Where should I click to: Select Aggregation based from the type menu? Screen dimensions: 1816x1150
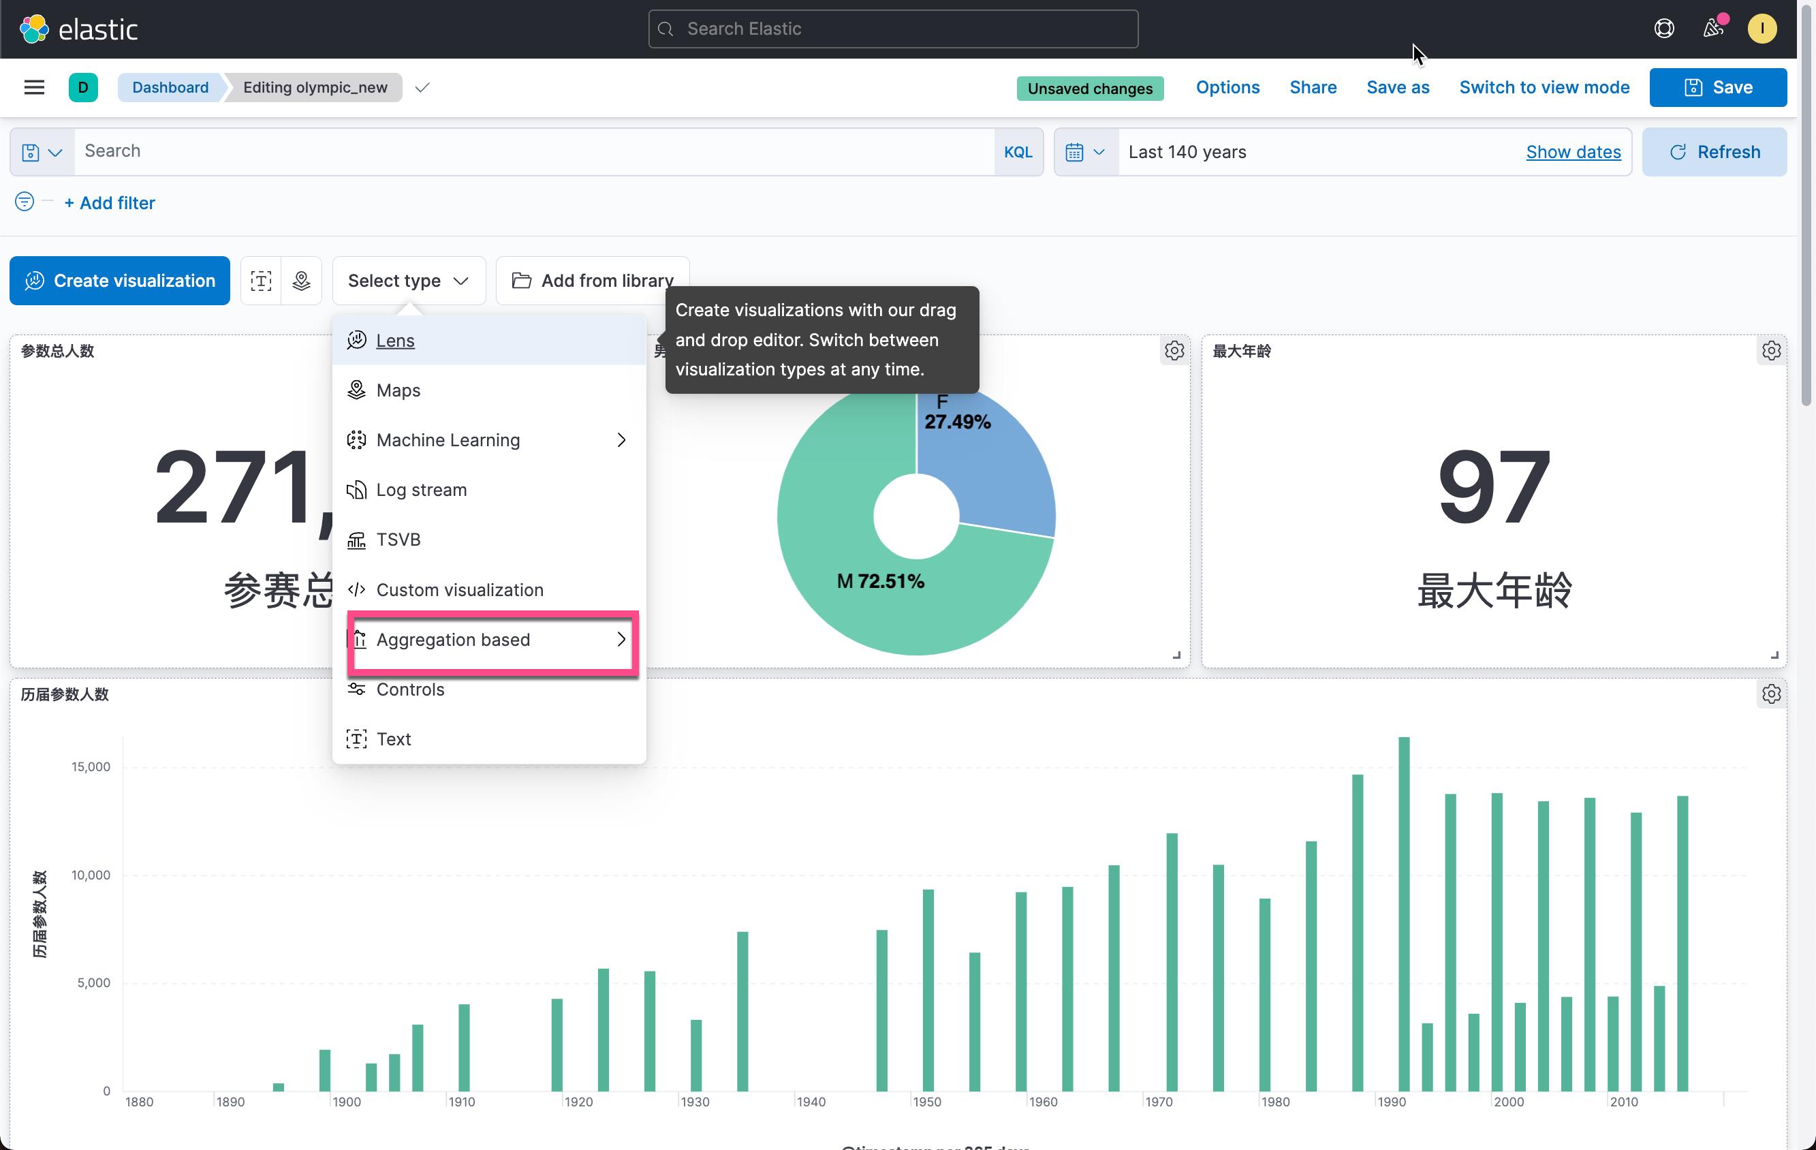(x=488, y=640)
